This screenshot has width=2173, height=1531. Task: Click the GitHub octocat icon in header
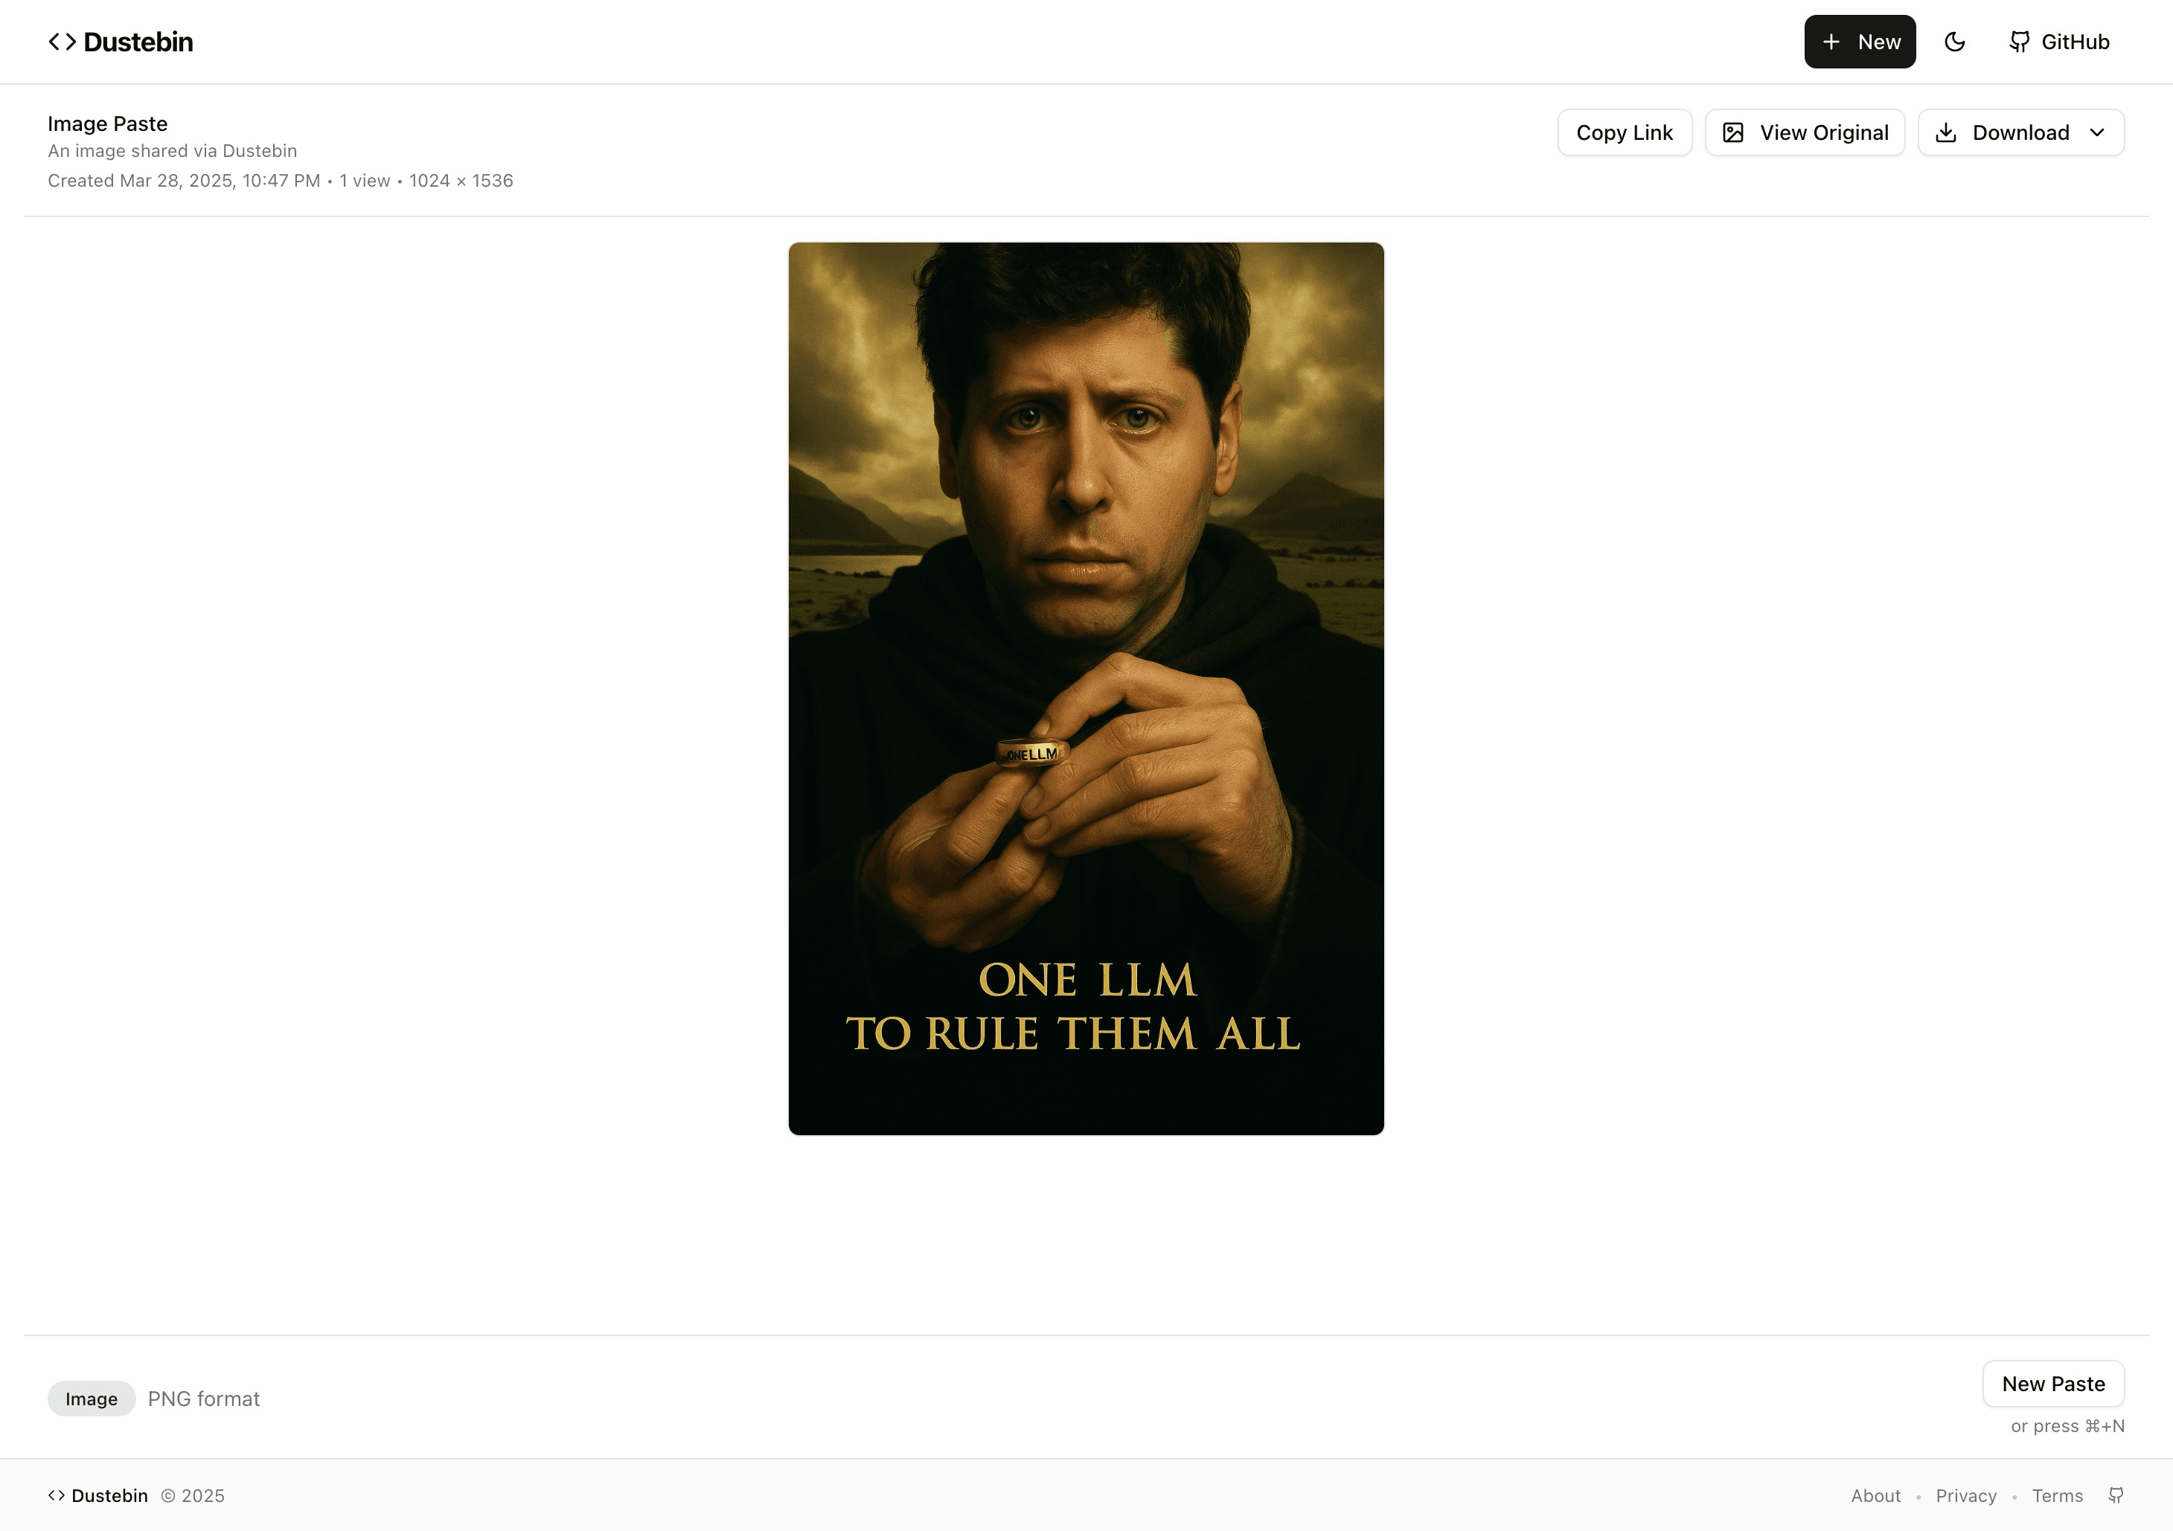[x=2020, y=42]
